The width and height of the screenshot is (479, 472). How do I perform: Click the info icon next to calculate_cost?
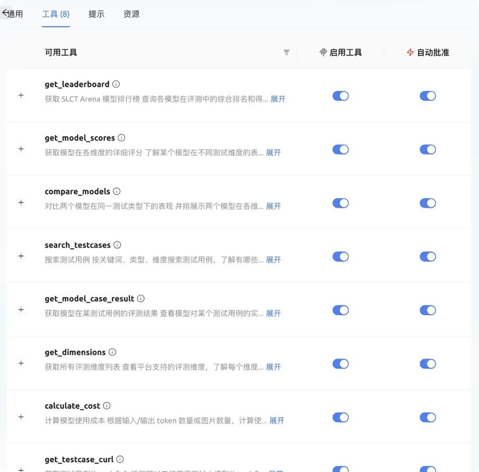coord(106,405)
